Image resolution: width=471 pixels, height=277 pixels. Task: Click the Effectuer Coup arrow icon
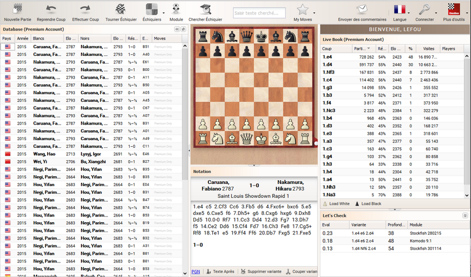tap(85, 10)
